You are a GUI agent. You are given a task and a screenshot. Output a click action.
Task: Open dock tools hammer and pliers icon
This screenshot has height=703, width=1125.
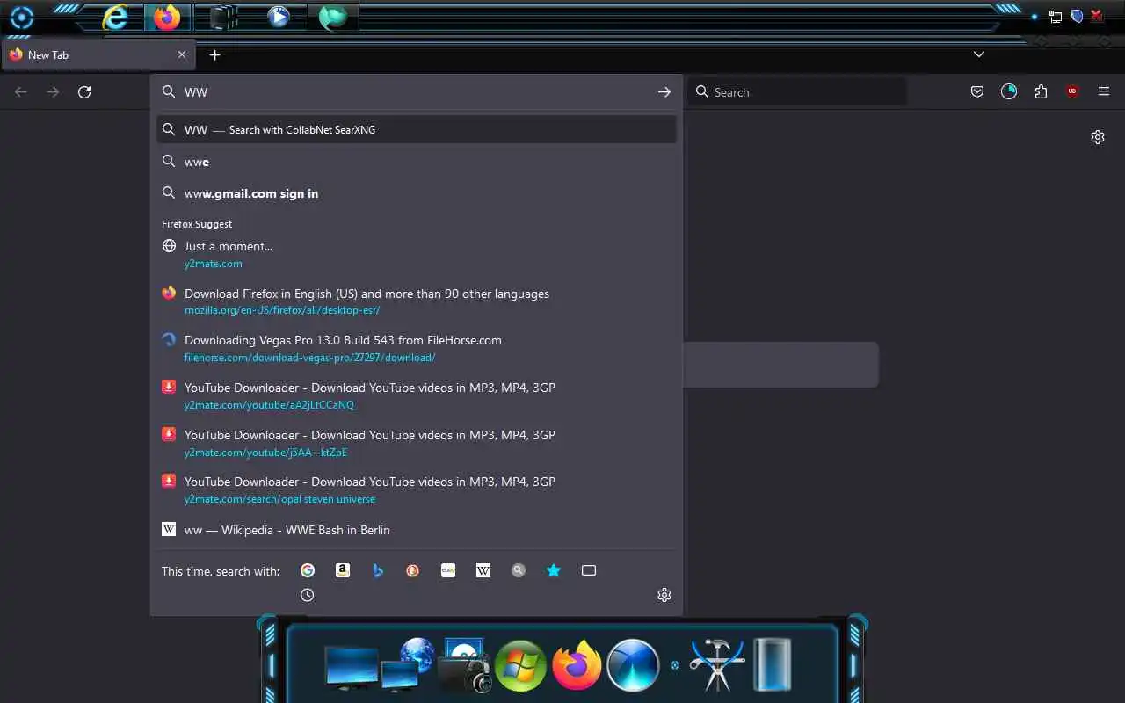[717, 665]
